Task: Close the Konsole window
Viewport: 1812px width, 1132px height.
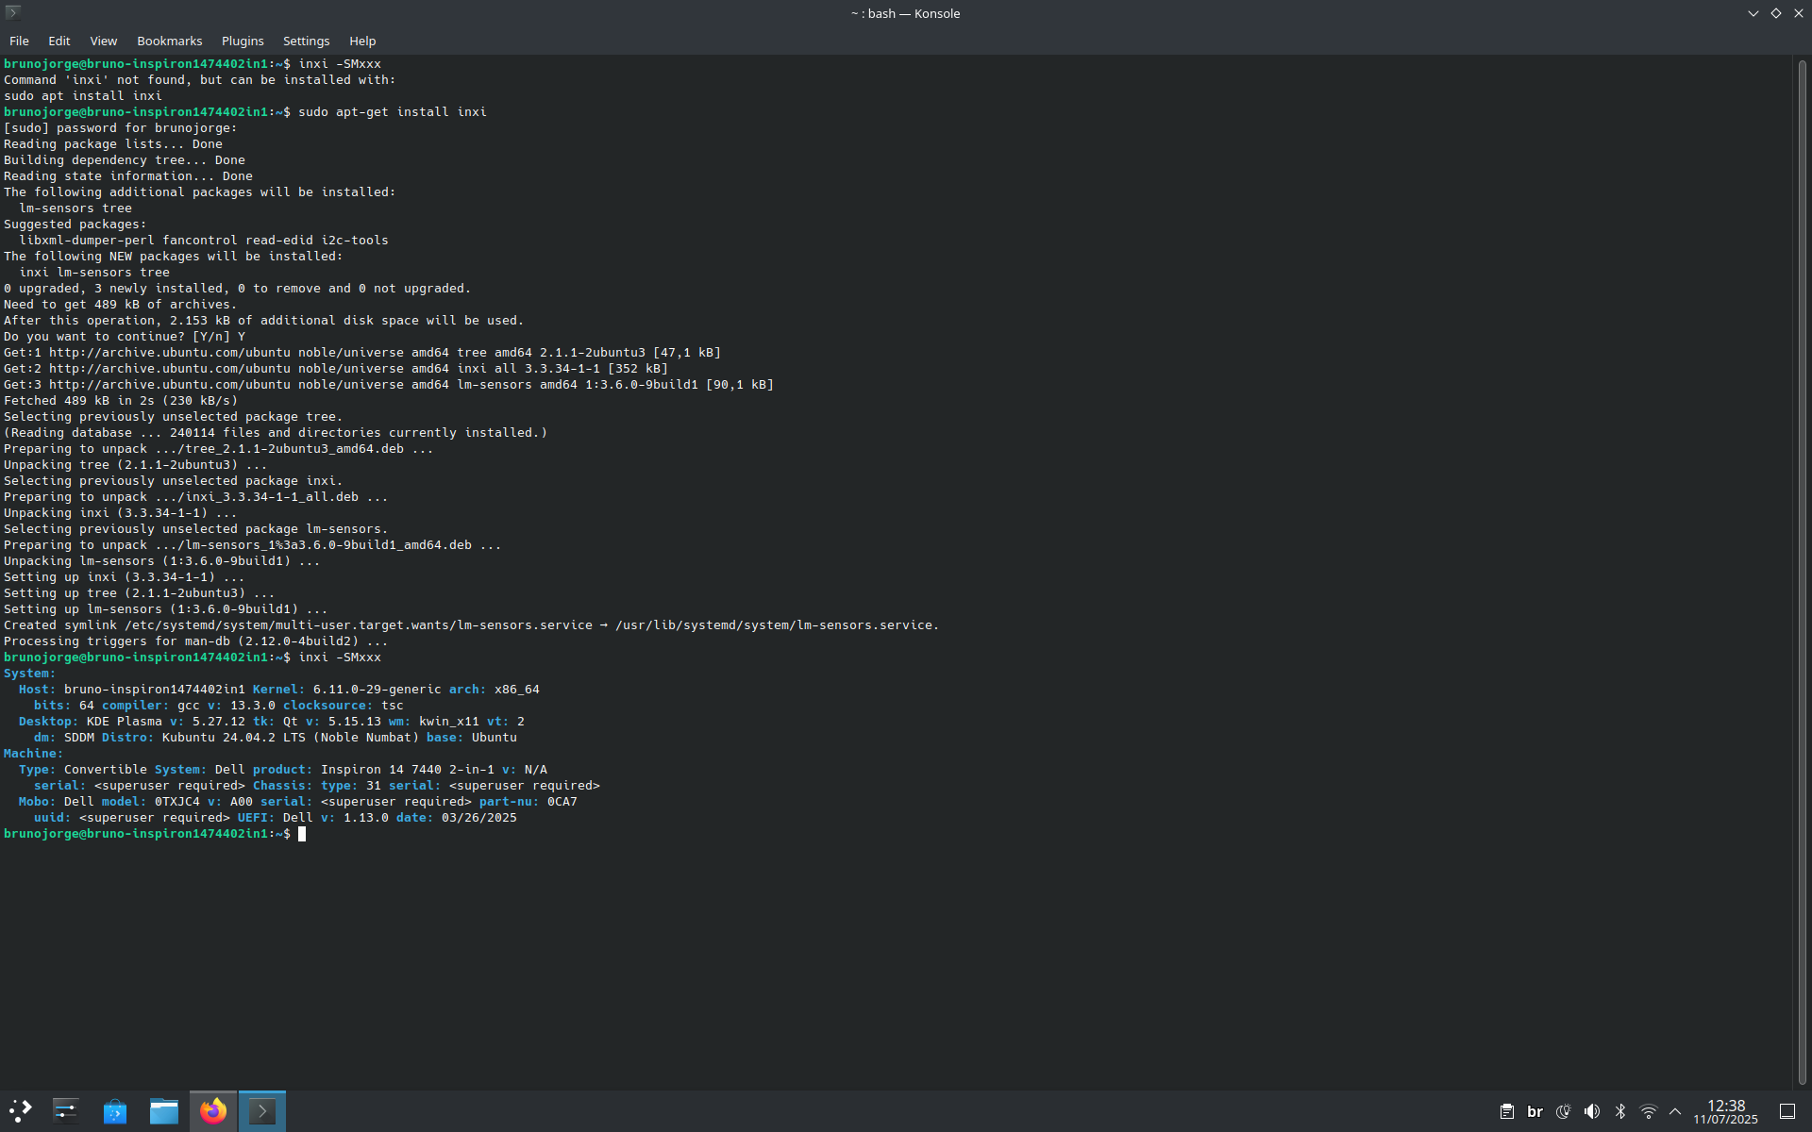Action: coord(1798,13)
